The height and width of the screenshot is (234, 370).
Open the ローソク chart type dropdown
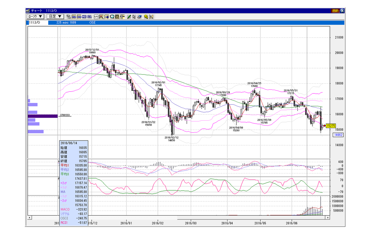point(35,17)
